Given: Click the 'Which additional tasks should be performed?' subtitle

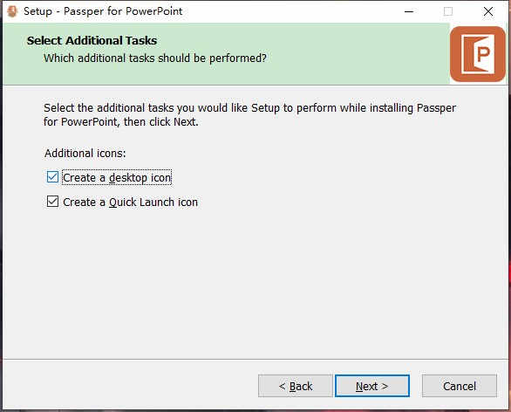Looking at the screenshot, I should [x=155, y=58].
